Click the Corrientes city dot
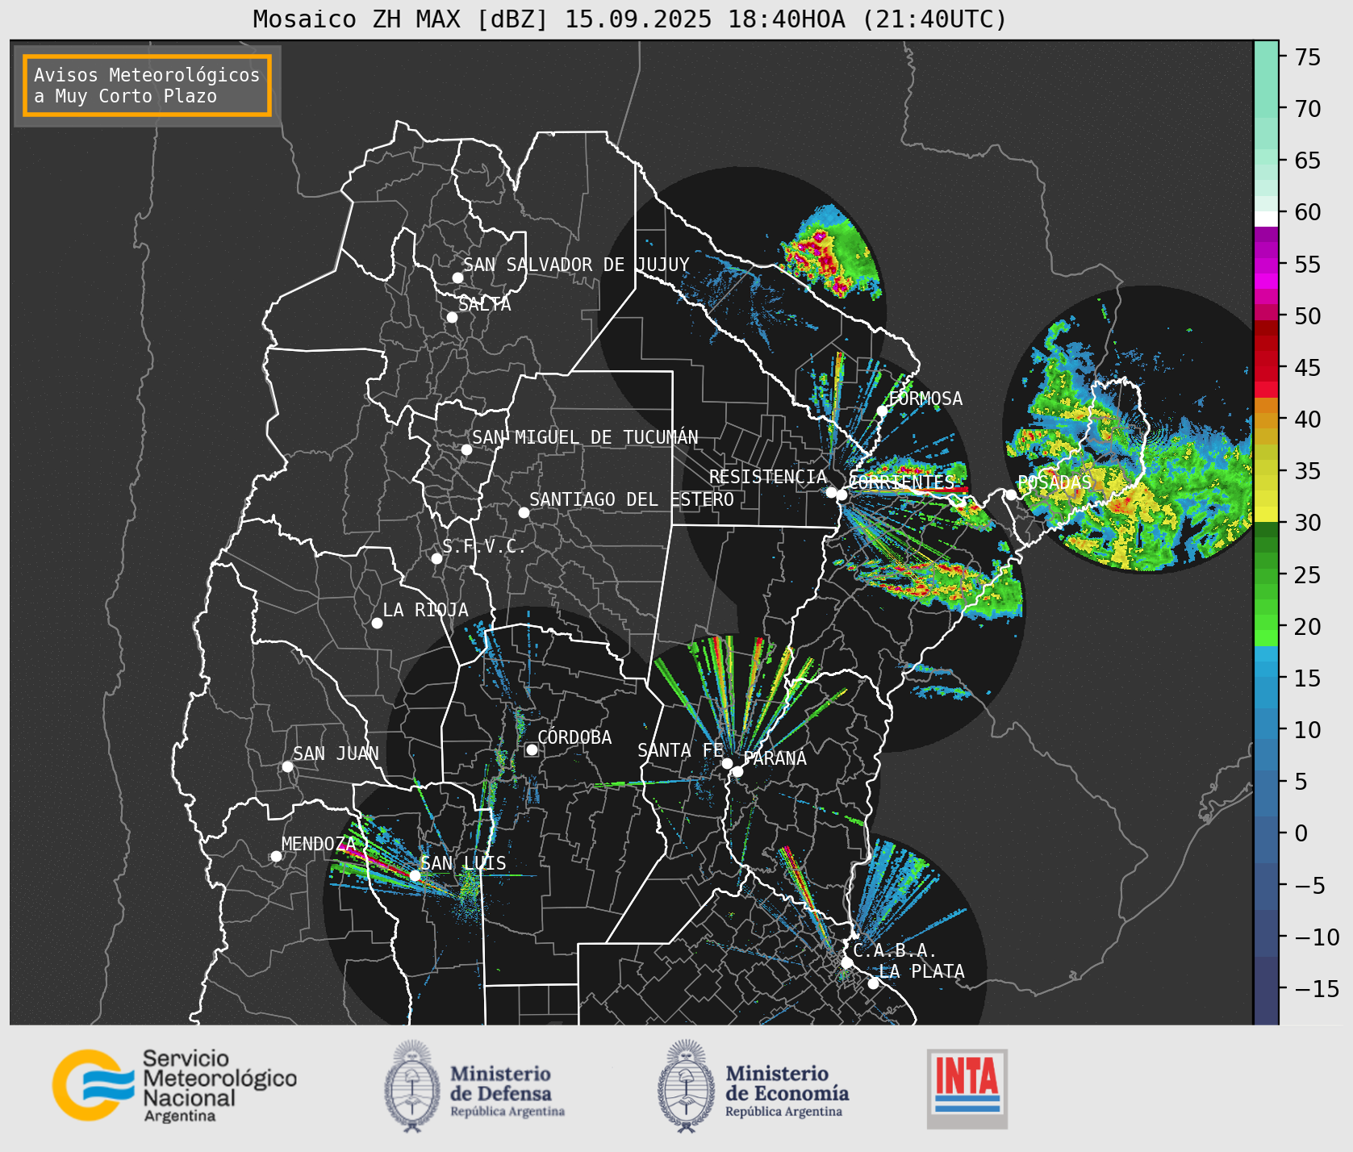The width and height of the screenshot is (1353, 1152). point(841,495)
